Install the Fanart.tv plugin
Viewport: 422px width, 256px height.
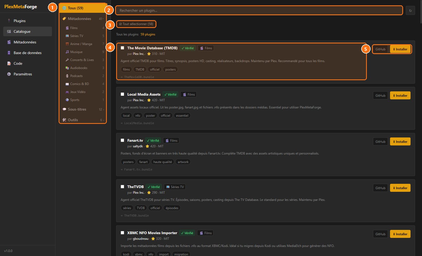point(400,142)
